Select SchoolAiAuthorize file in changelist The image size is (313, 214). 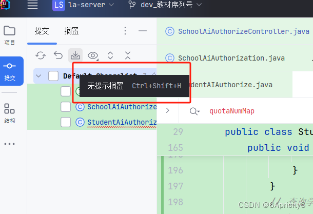click(x=122, y=107)
